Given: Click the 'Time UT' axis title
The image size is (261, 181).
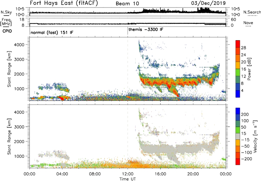Looking at the screenshot, I should (x=128, y=179).
